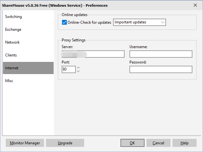Click the Port number field
This screenshot has width=203, height=152.
(69, 69)
